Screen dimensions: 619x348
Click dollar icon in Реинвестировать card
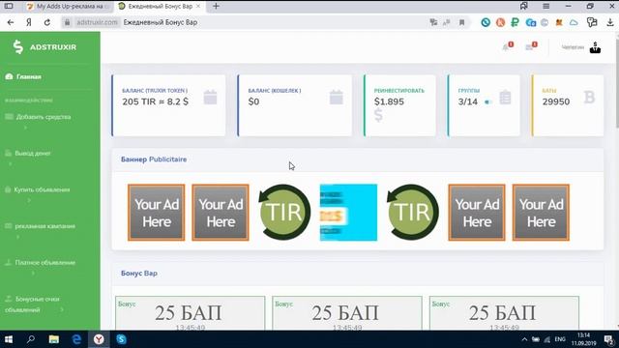378,115
